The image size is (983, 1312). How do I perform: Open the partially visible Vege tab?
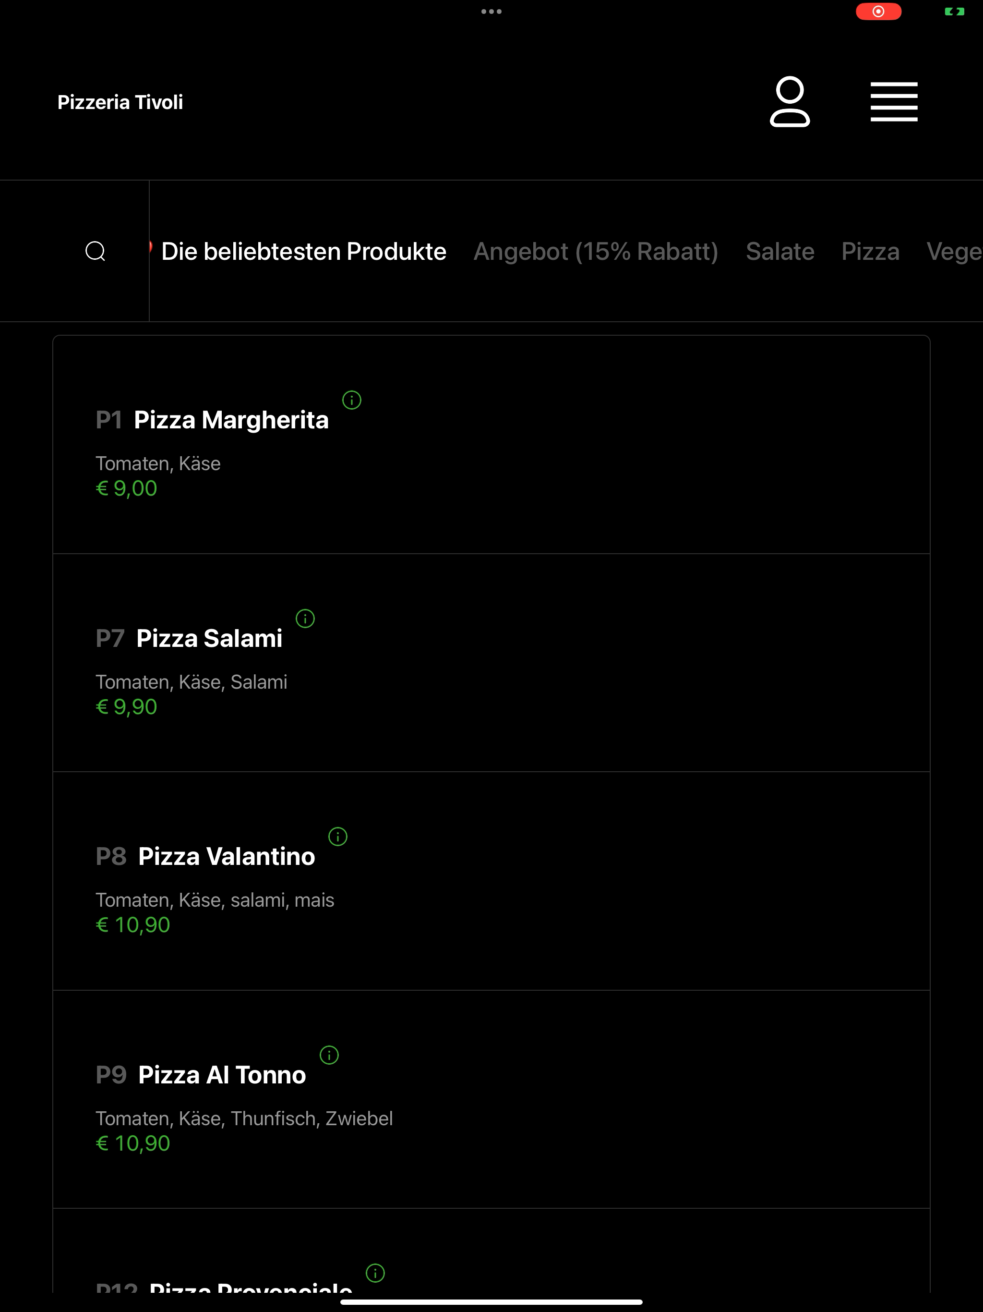coord(955,252)
